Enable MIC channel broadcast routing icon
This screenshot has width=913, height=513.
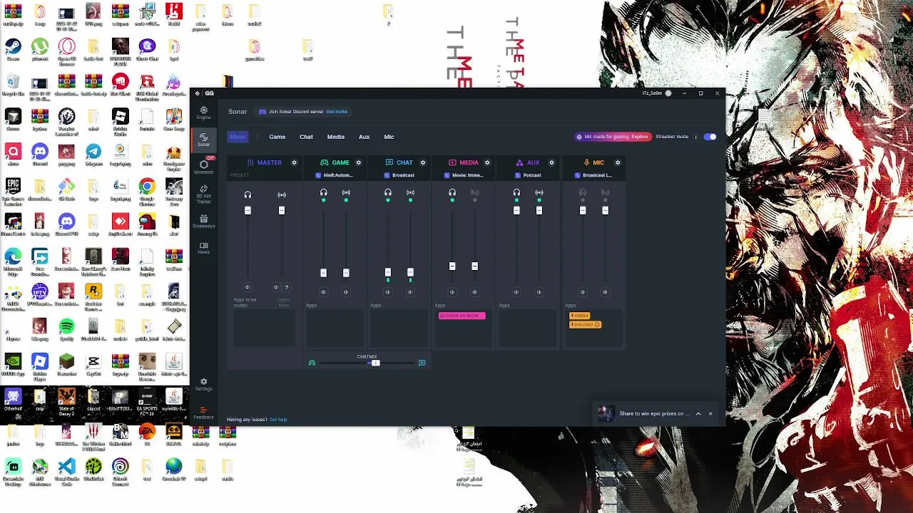pyautogui.click(x=605, y=192)
